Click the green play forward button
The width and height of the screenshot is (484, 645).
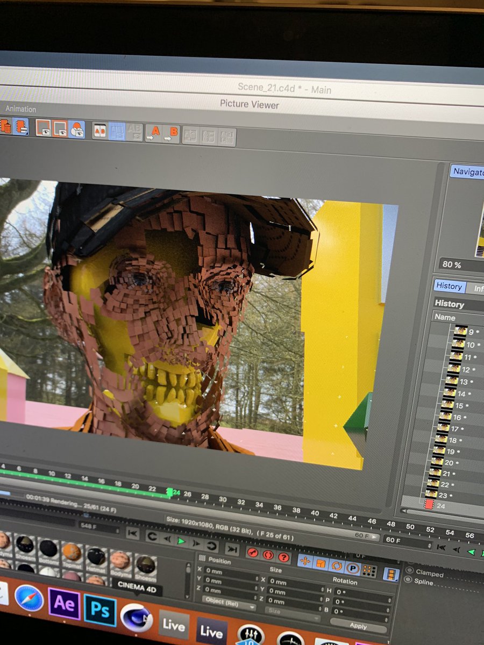181,540
